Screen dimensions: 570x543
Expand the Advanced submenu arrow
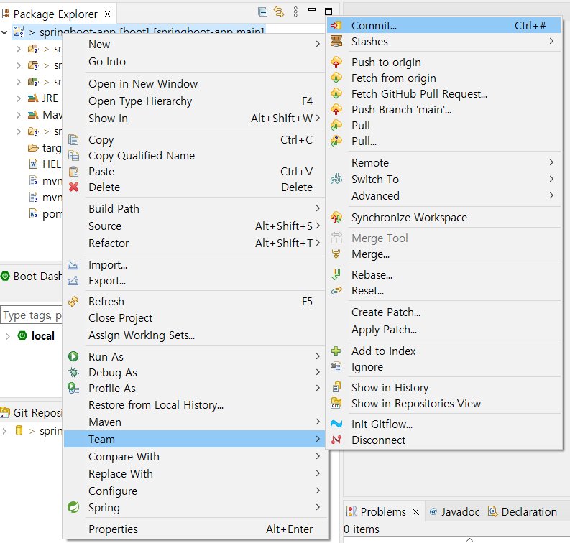click(551, 195)
